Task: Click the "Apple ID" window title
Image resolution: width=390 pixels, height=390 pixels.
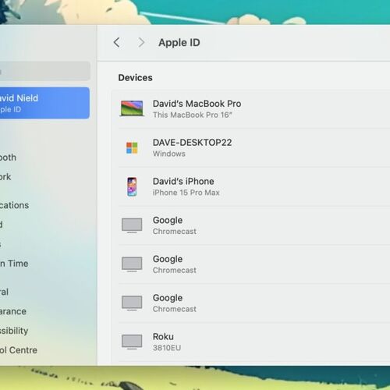Action: [179, 42]
